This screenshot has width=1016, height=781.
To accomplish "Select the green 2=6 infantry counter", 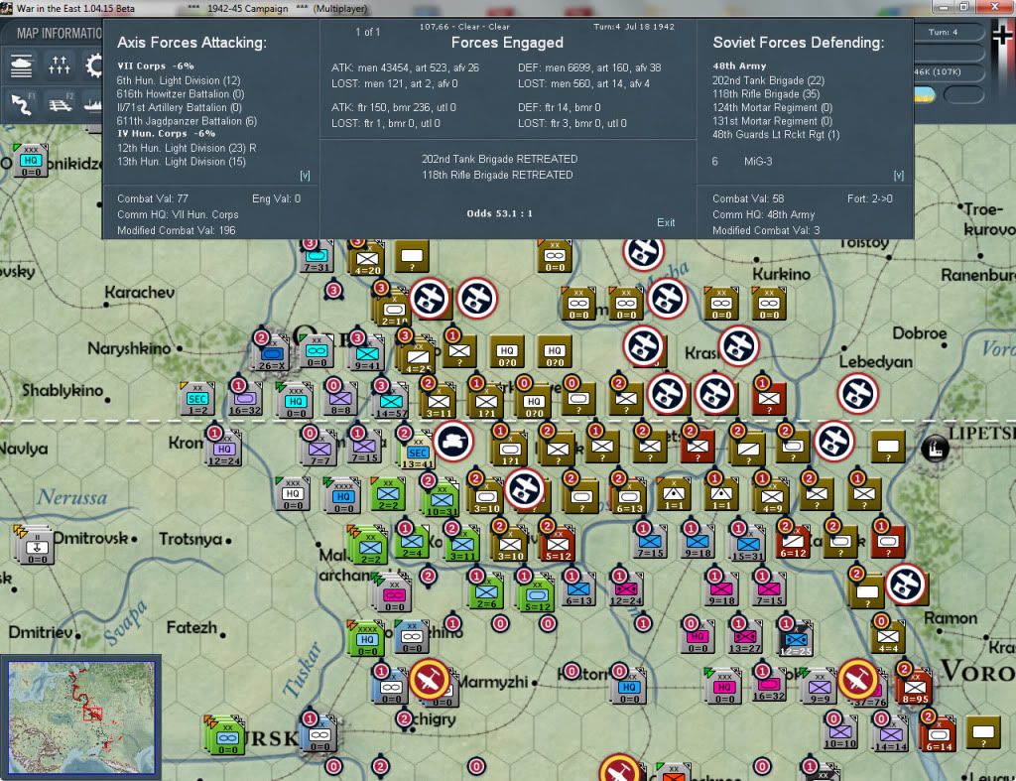I will tap(486, 591).
